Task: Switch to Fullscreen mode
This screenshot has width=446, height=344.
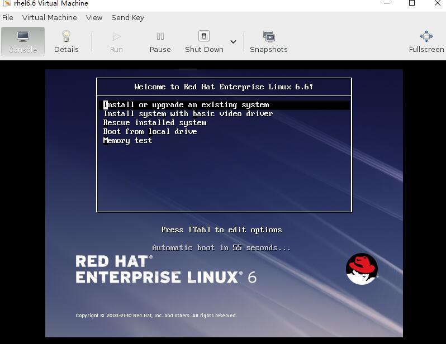Action: tap(426, 41)
